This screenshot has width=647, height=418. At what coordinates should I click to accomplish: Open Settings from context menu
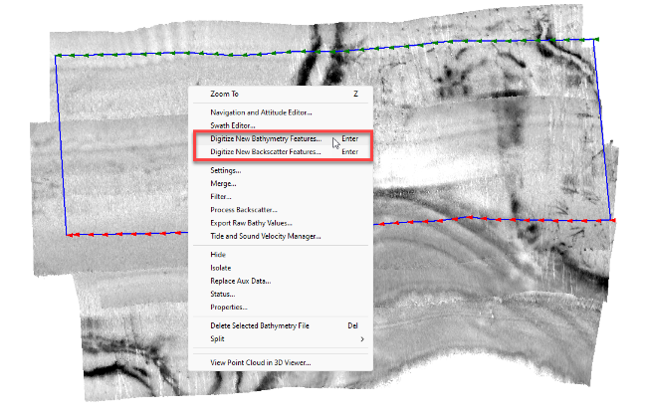coord(281,170)
